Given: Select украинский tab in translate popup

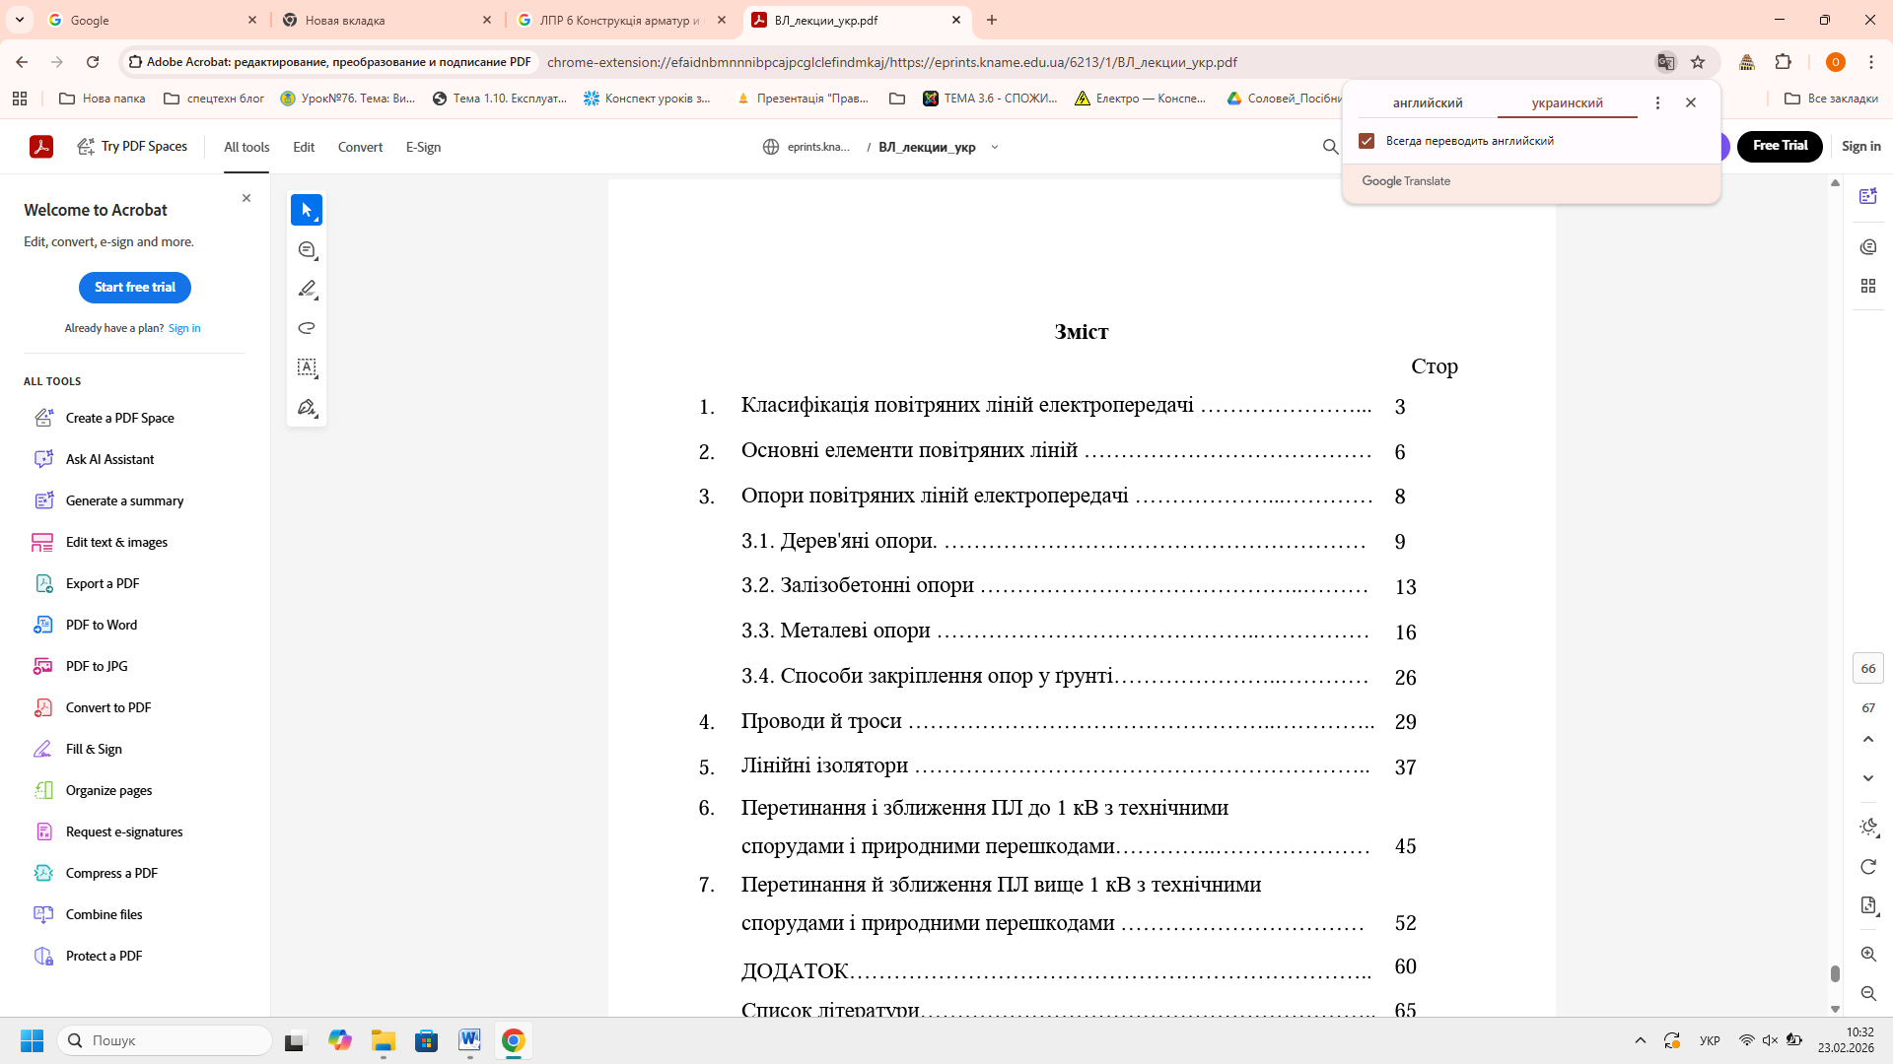Looking at the screenshot, I should pyautogui.click(x=1568, y=102).
